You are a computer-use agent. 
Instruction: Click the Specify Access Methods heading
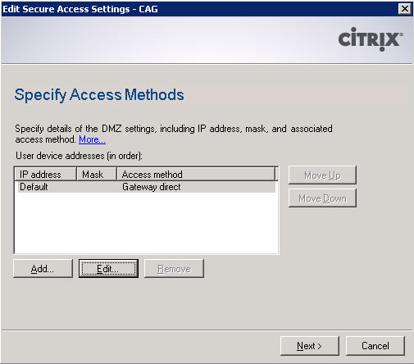pyautogui.click(x=99, y=95)
